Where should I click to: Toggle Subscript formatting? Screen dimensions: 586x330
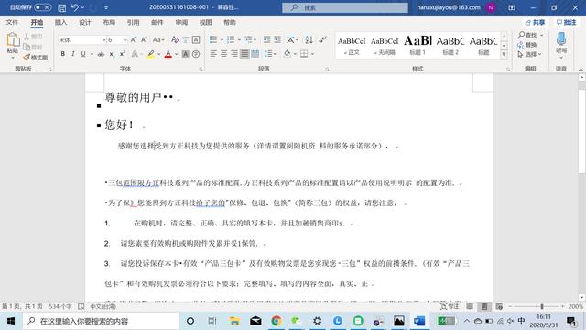point(112,54)
